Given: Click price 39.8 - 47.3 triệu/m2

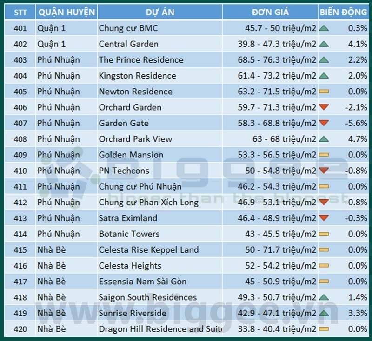Looking at the screenshot, I should point(277,44).
